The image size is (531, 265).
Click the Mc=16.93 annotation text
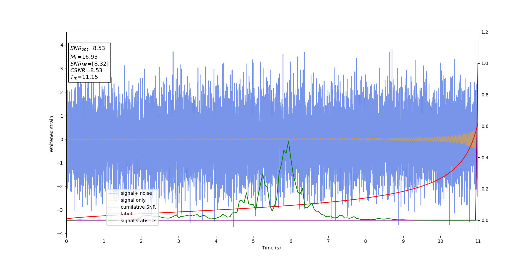(84, 57)
